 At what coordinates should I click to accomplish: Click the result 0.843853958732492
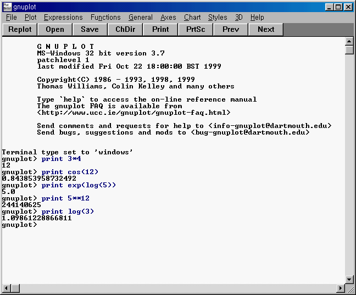pos(39,179)
